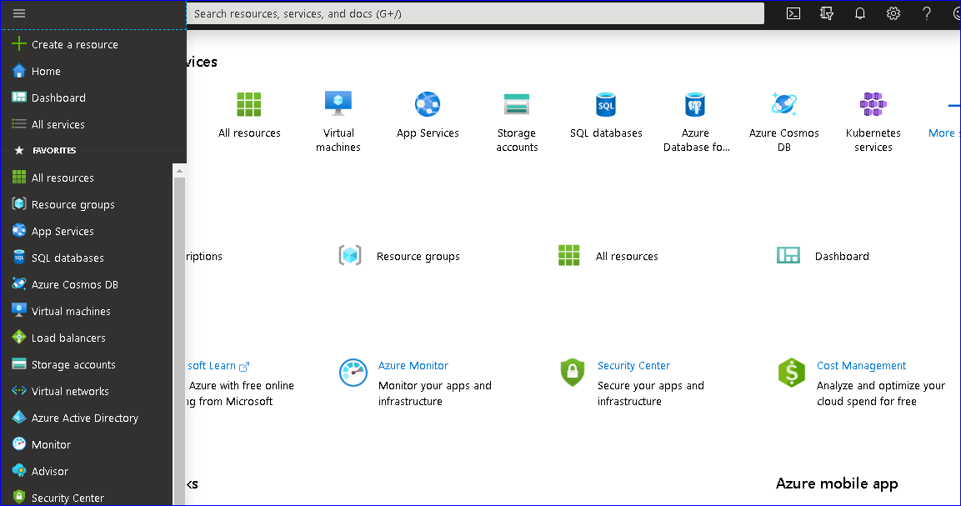Open the Azure Database for PostgreSQL tile
This screenshot has width=961, height=506.
click(x=696, y=122)
